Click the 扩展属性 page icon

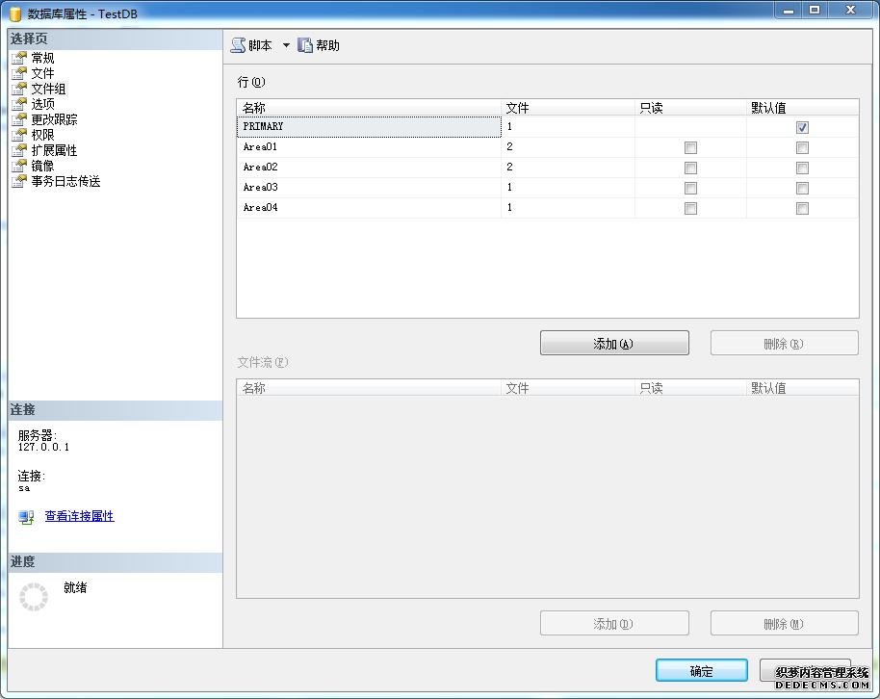(x=19, y=150)
